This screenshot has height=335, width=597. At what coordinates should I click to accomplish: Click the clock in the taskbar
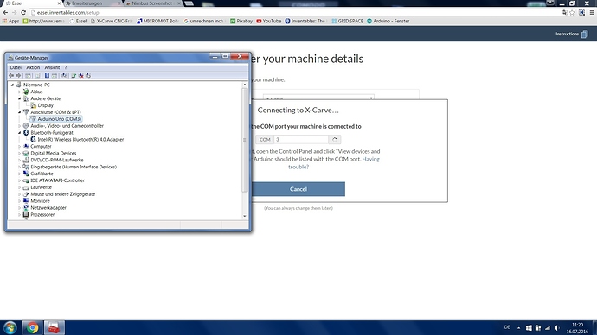tap(577, 328)
